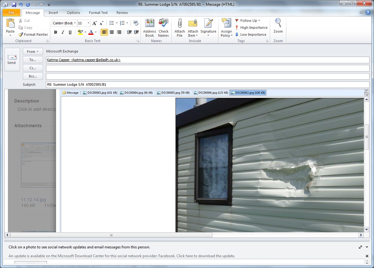Viewport: 374px width, 268px height.
Task: Apply numbered list formatting
Action: [122, 23]
